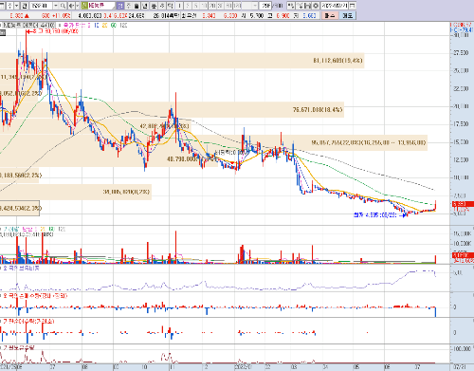Select the period 20 button
The height and width of the screenshot is (371, 474).
pyautogui.click(x=212, y=6)
